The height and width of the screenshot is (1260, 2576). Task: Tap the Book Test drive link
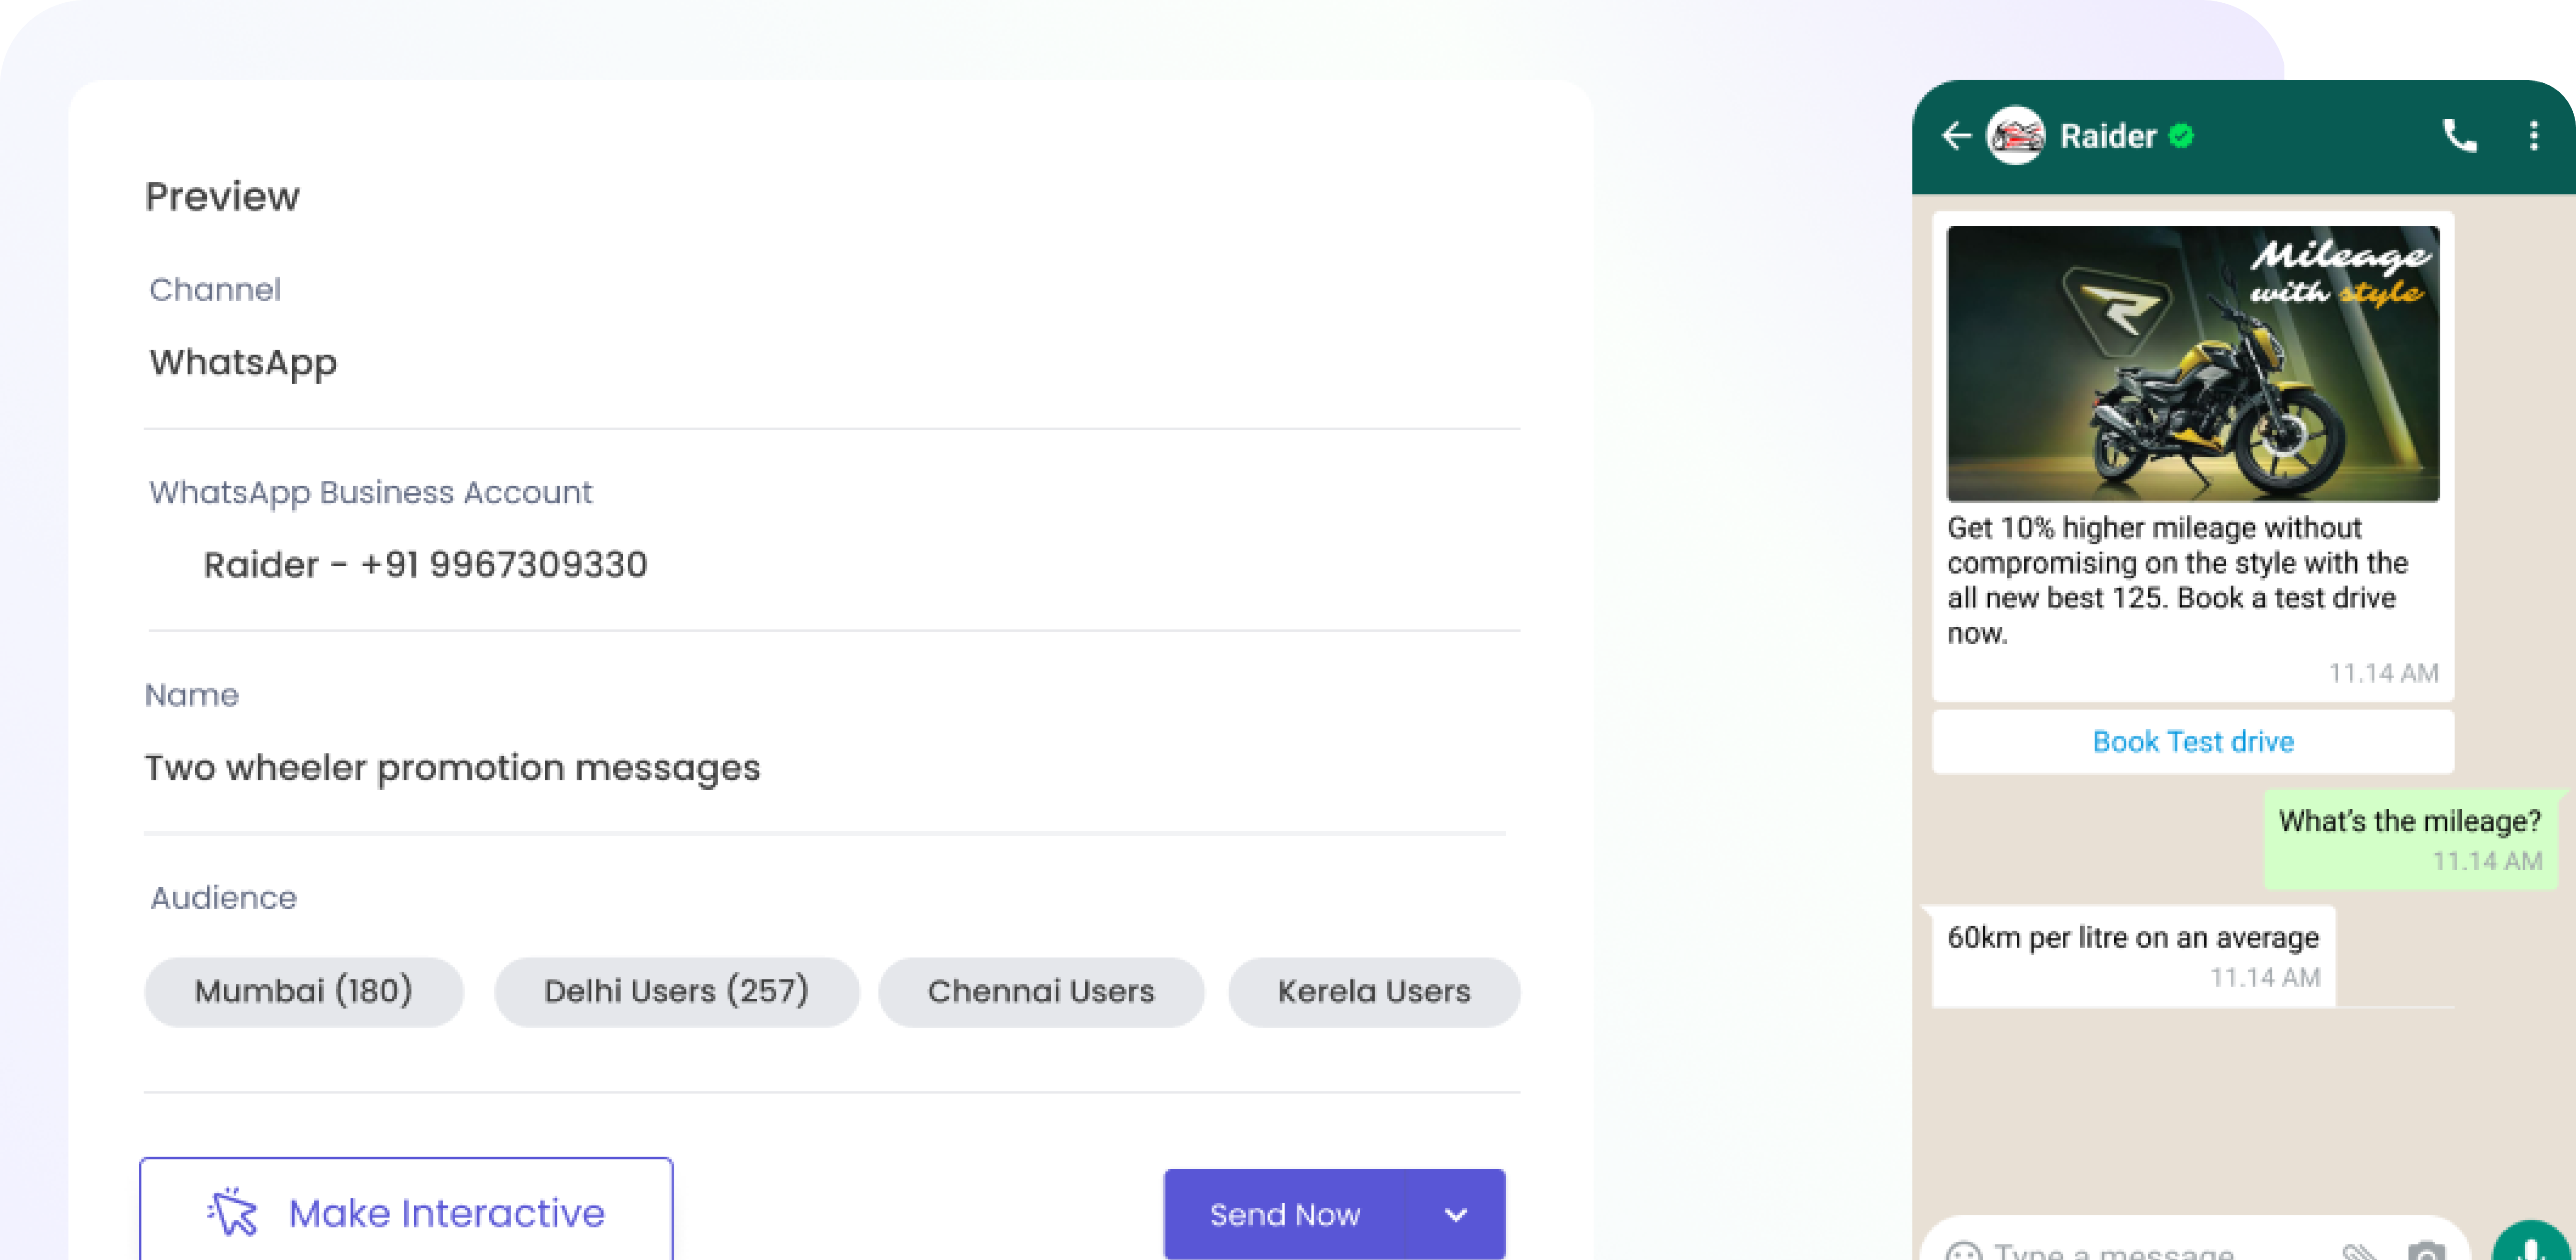(x=2193, y=741)
